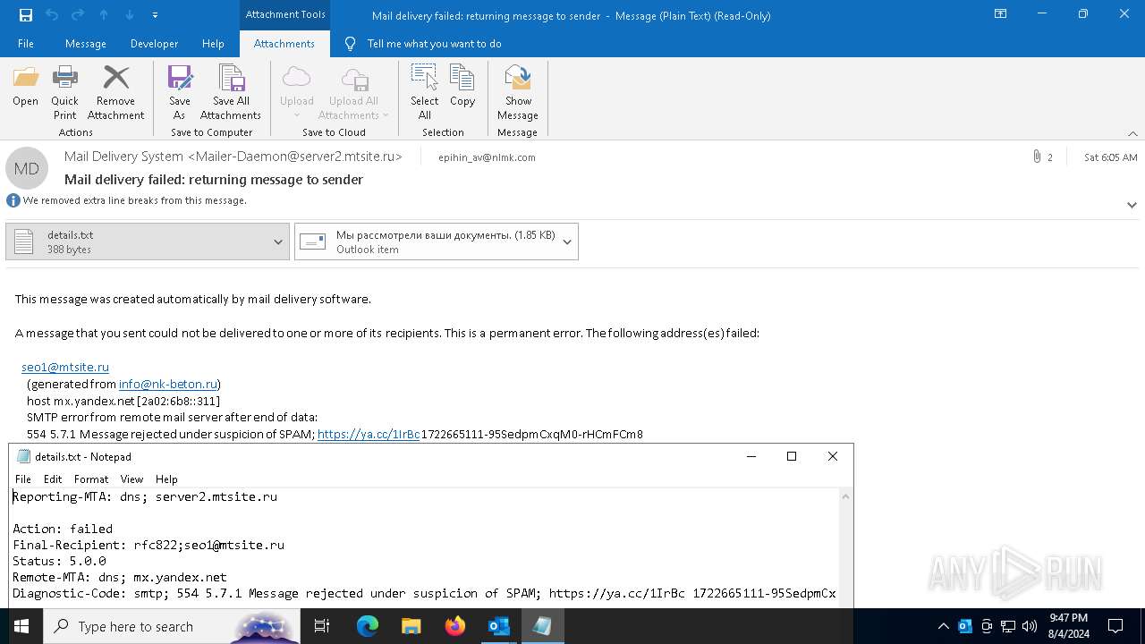Open the details.txt attachment dropdown arrow

click(278, 241)
